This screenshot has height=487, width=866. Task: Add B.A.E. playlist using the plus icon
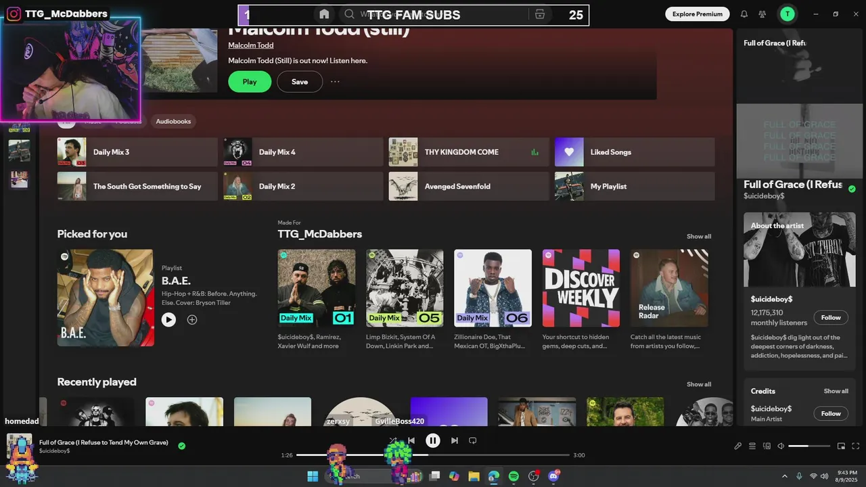[192, 320]
